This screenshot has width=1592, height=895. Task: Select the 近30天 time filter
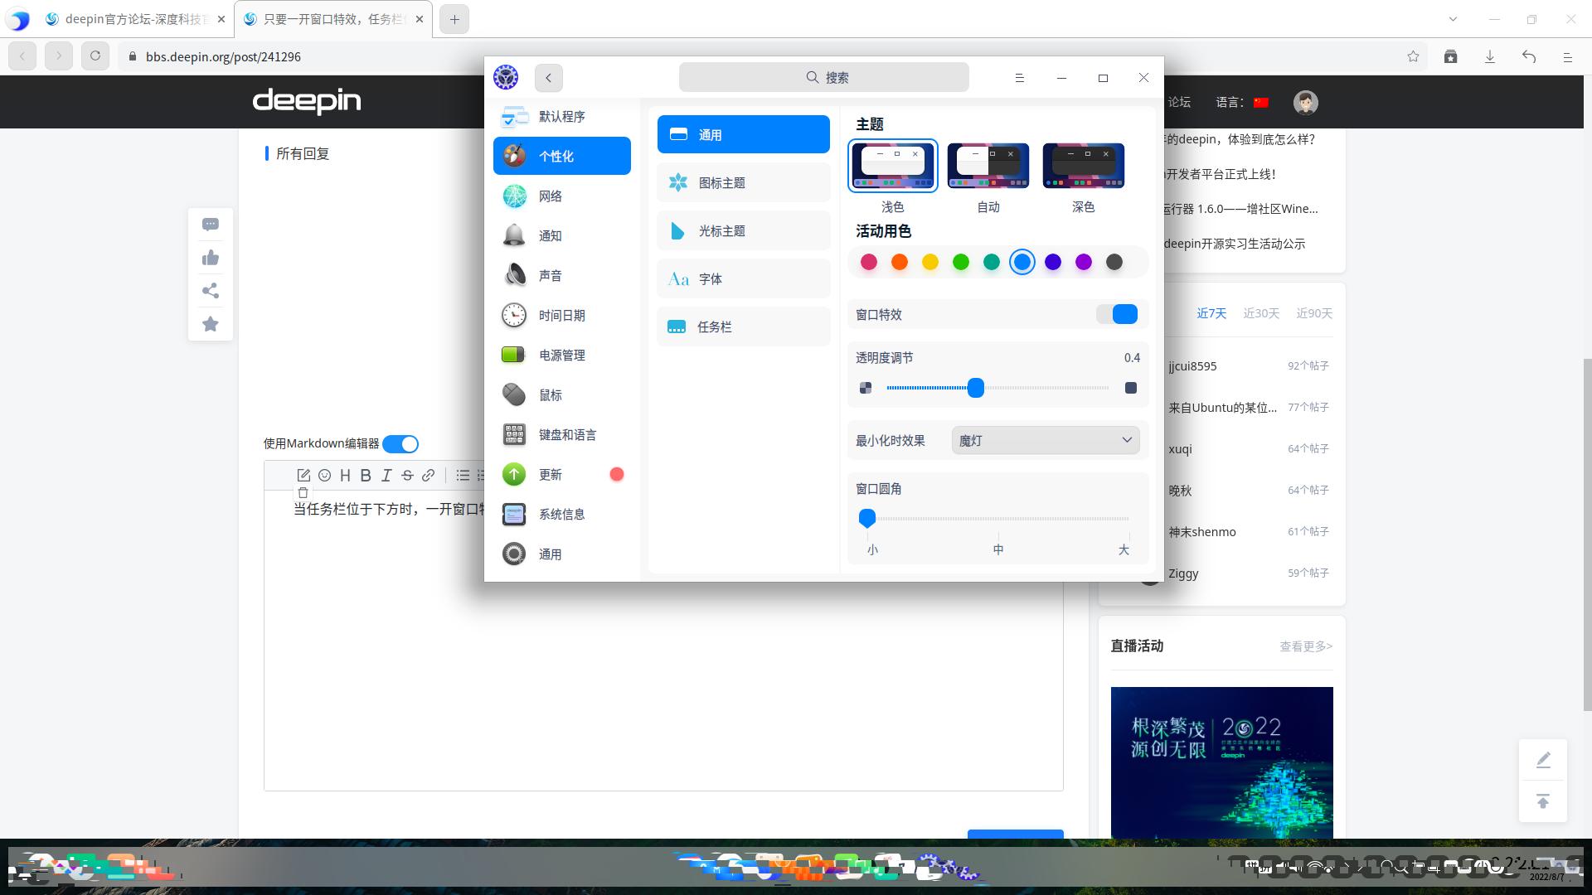click(1261, 313)
